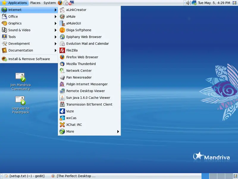Click the date and time clock

pyautogui.click(x=214, y=3)
